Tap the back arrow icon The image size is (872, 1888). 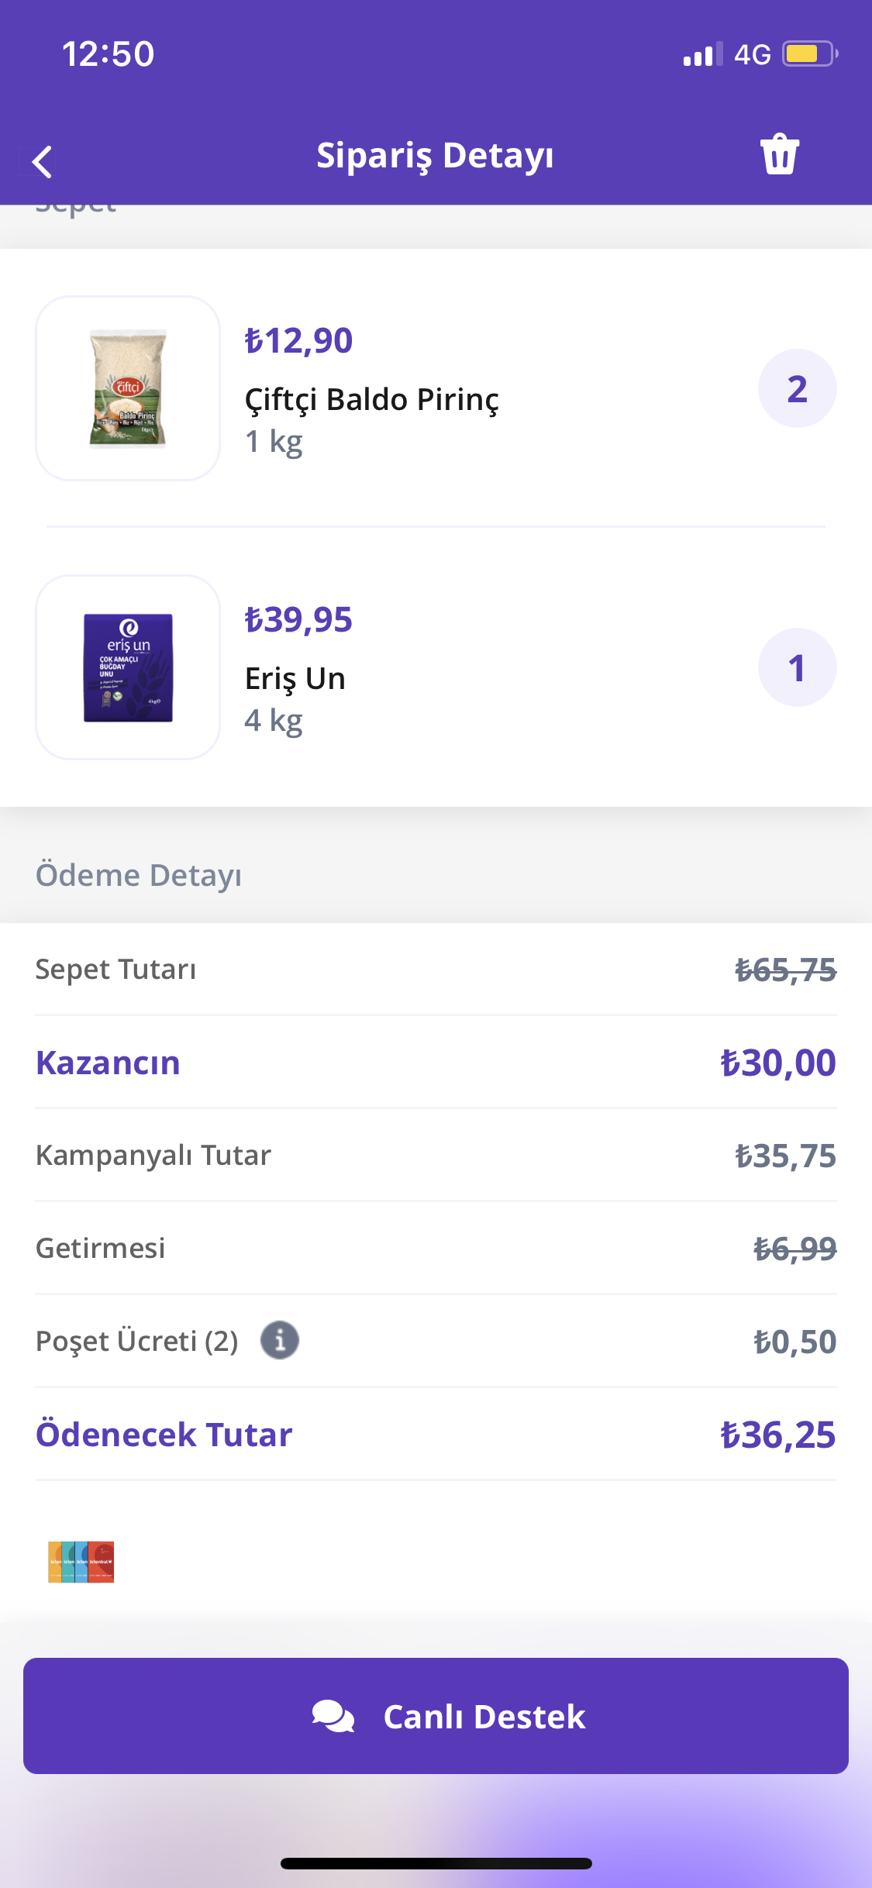(x=42, y=162)
